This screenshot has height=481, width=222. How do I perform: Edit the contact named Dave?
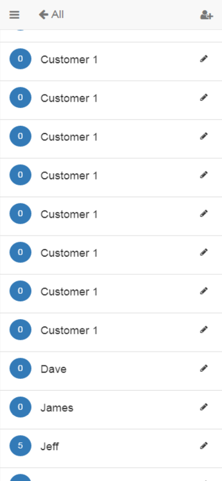[204, 368]
